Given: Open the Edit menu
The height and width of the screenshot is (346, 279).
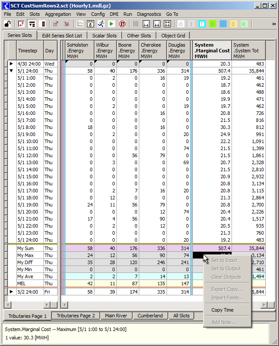Looking at the screenshot, I should 20,14.
